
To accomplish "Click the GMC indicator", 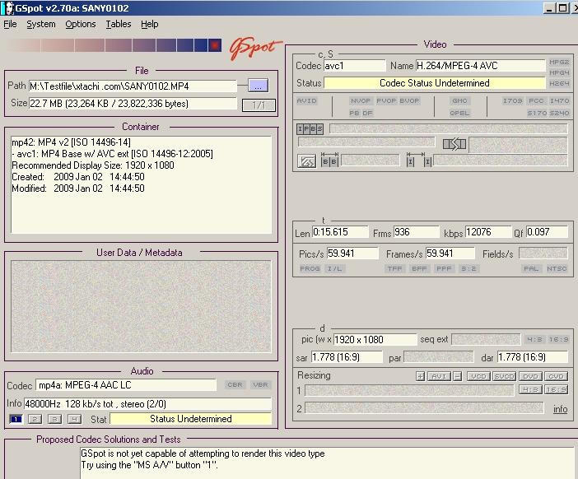I will [x=459, y=100].
